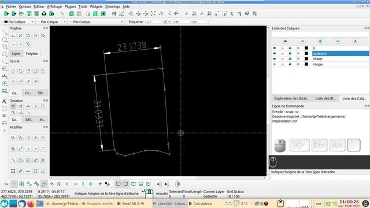Click the green pencil properties icon in the Modifier panel
The image size is (370, 208).
click(x=21, y=171)
